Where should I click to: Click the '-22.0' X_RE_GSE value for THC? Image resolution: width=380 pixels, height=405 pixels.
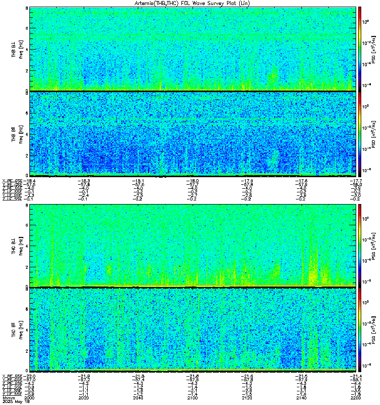click(x=29, y=376)
